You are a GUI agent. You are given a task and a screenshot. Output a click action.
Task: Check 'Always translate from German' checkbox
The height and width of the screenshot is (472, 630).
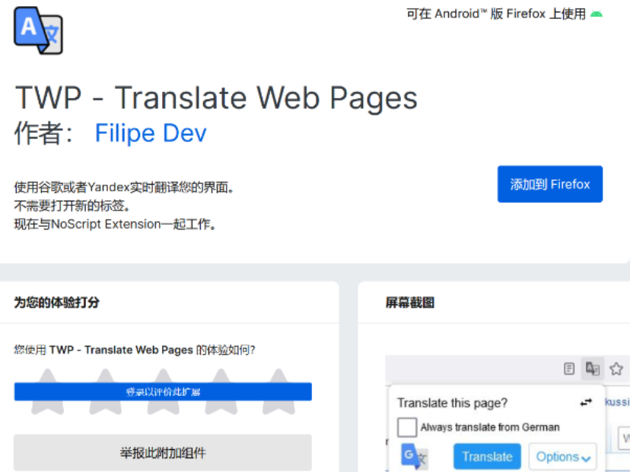coord(407,427)
